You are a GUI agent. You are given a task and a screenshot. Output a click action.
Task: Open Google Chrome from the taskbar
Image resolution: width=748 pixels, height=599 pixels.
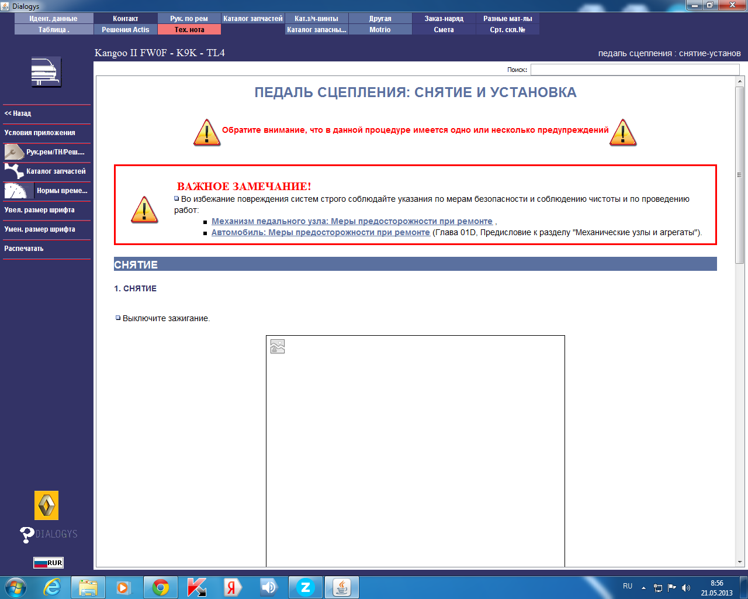tap(161, 587)
